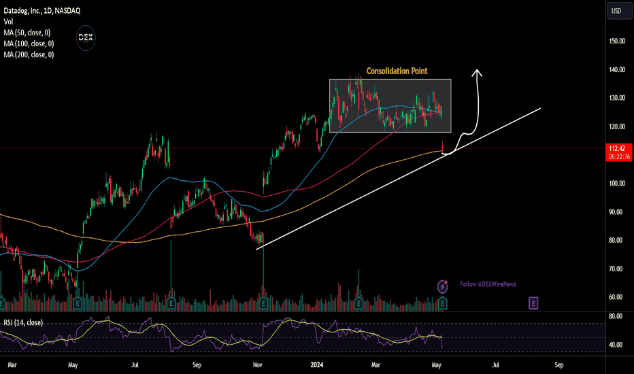Click the 130.00 price axis label

pos(617,98)
